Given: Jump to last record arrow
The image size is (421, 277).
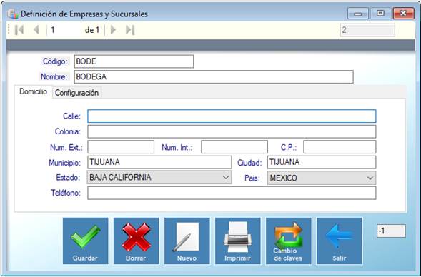Looking at the screenshot, I should coord(130,30).
